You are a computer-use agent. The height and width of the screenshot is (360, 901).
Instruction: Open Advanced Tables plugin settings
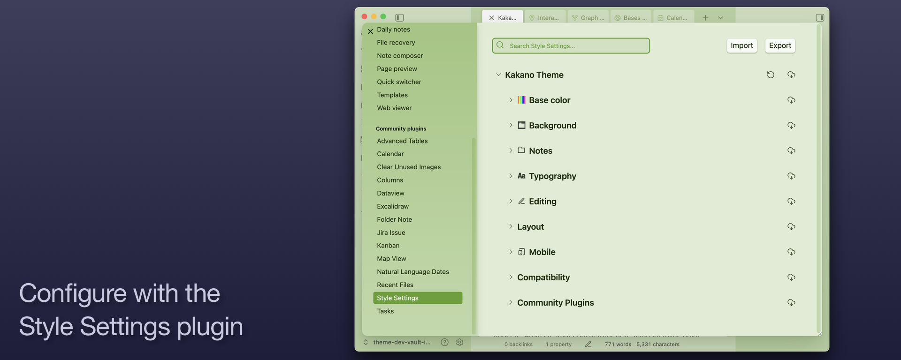click(402, 141)
